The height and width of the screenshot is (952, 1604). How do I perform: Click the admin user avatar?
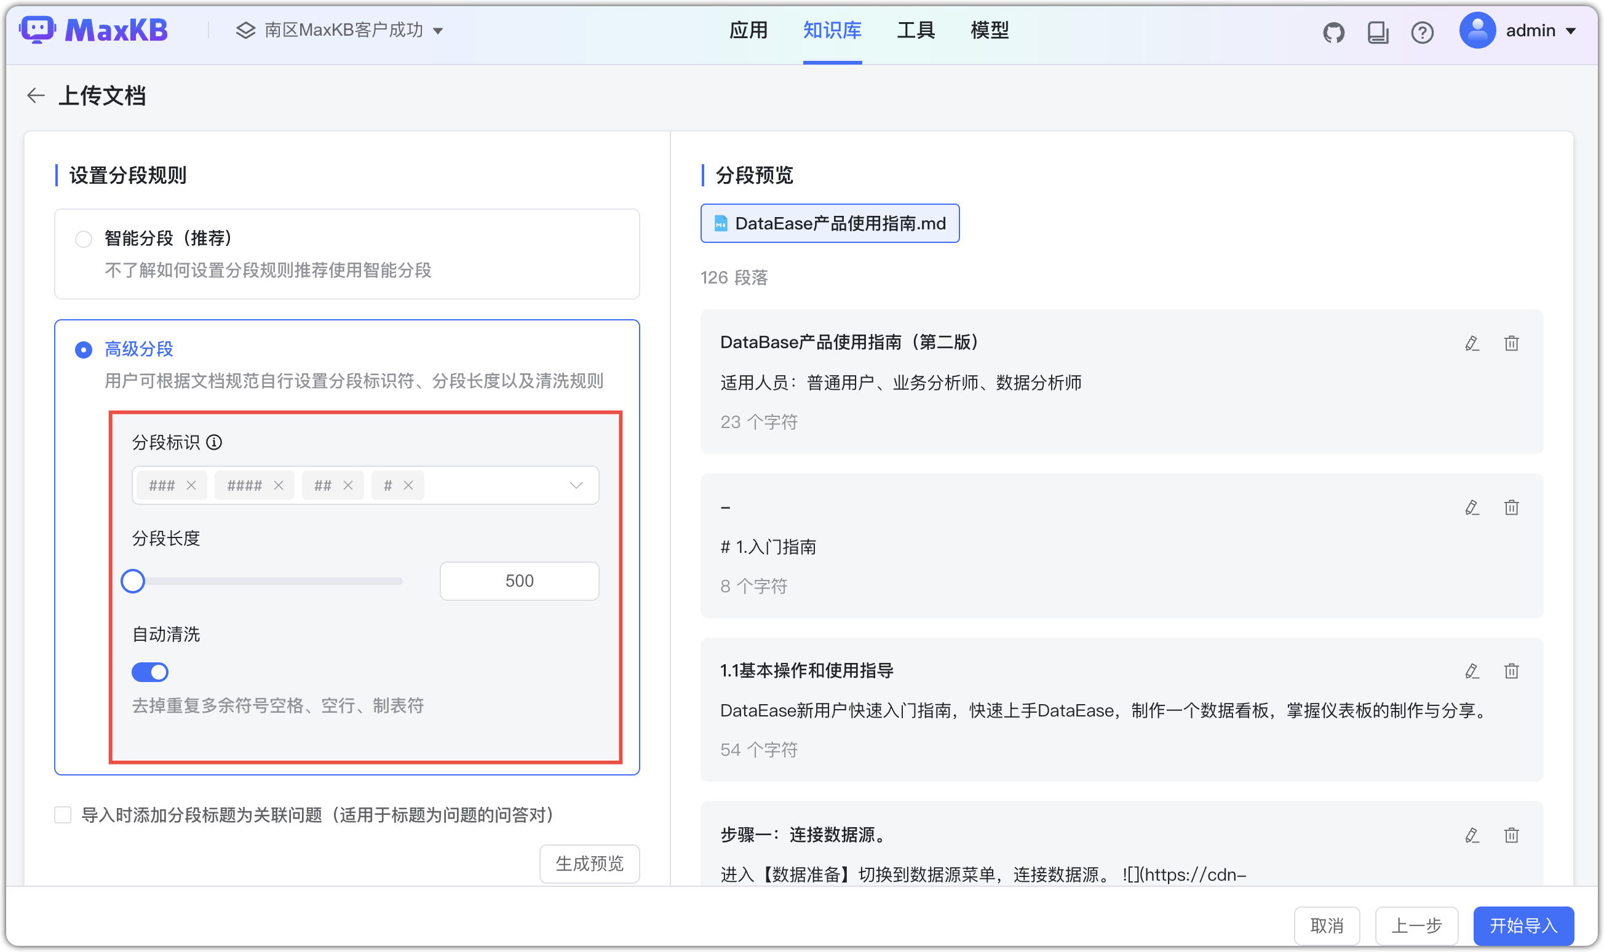coord(1477,30)
